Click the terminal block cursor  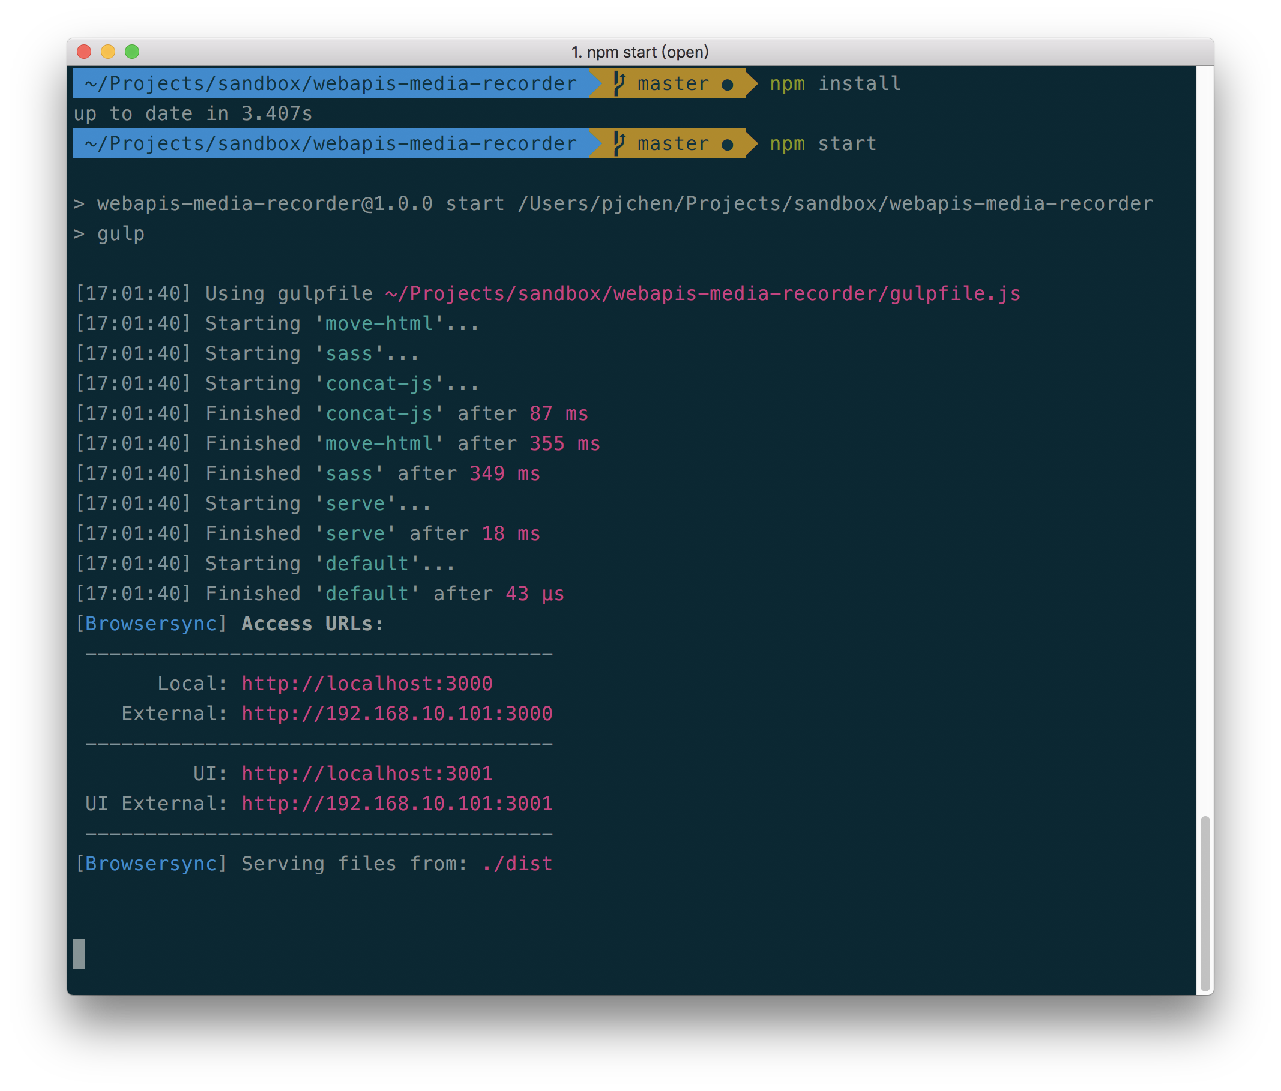pyautogui.click(x=79, y=953)
